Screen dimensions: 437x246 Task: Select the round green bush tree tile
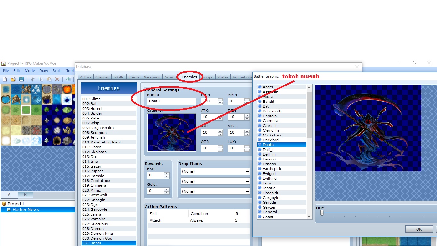(x=47, y=110)
